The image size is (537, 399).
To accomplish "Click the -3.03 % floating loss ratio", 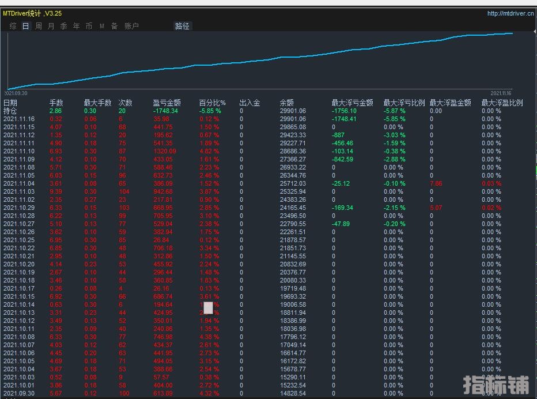I will [395, 135].
